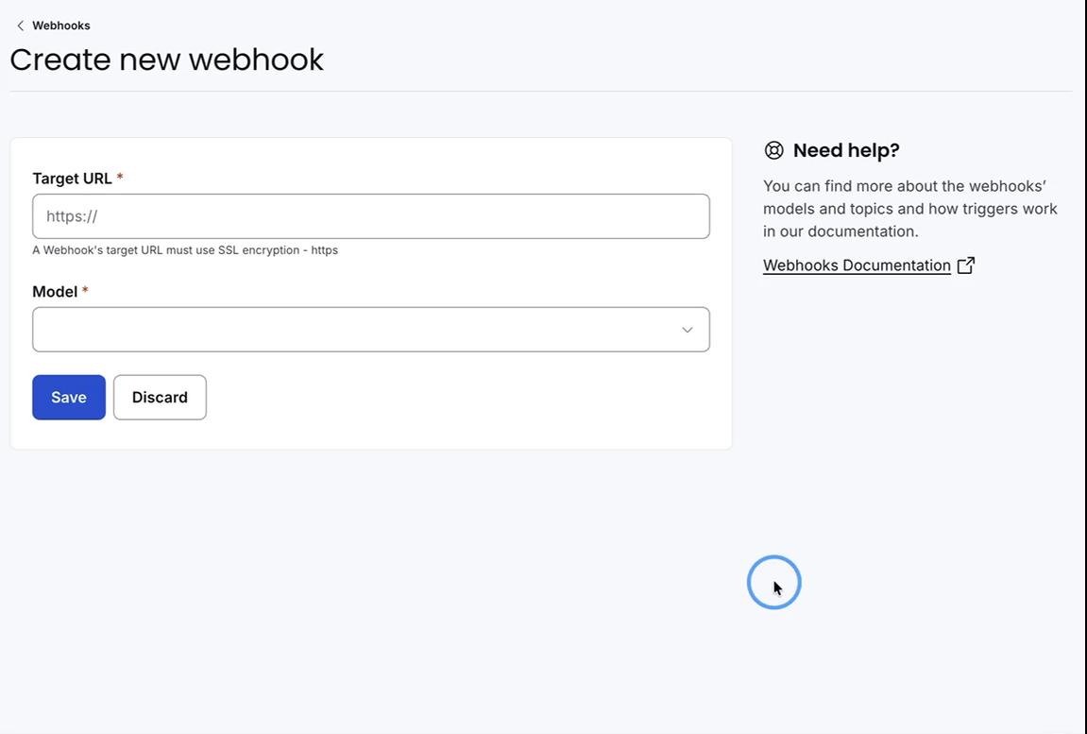Discard the webhook changes
This screenshot has height=734, width=1087.
(161, 397)
